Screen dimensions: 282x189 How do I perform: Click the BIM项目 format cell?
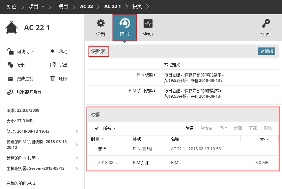[140, 163]
